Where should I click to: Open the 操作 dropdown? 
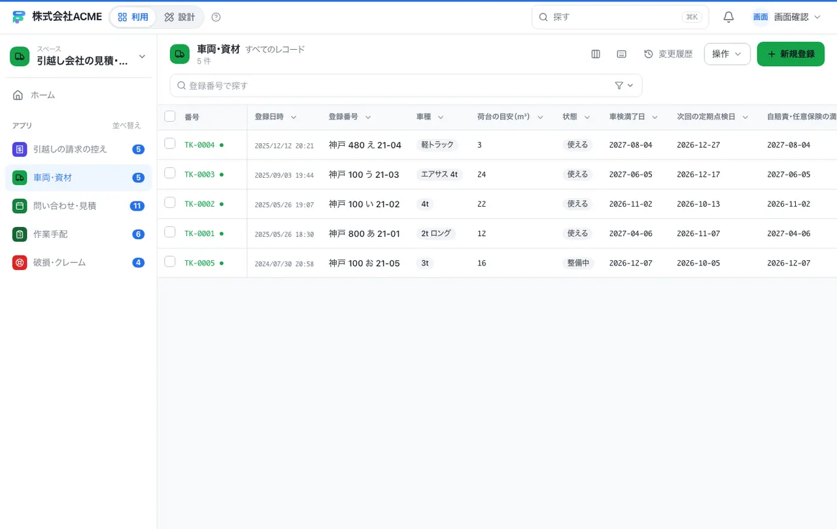click(727, 54)
